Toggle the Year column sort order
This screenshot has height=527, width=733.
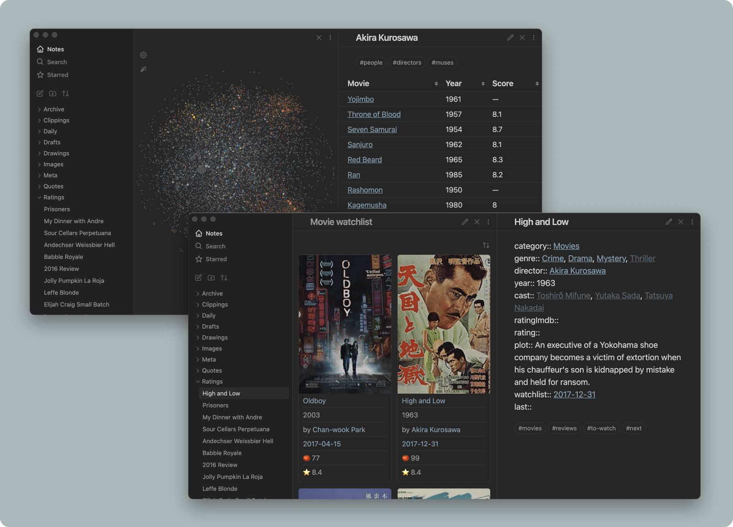pos(483,83)
